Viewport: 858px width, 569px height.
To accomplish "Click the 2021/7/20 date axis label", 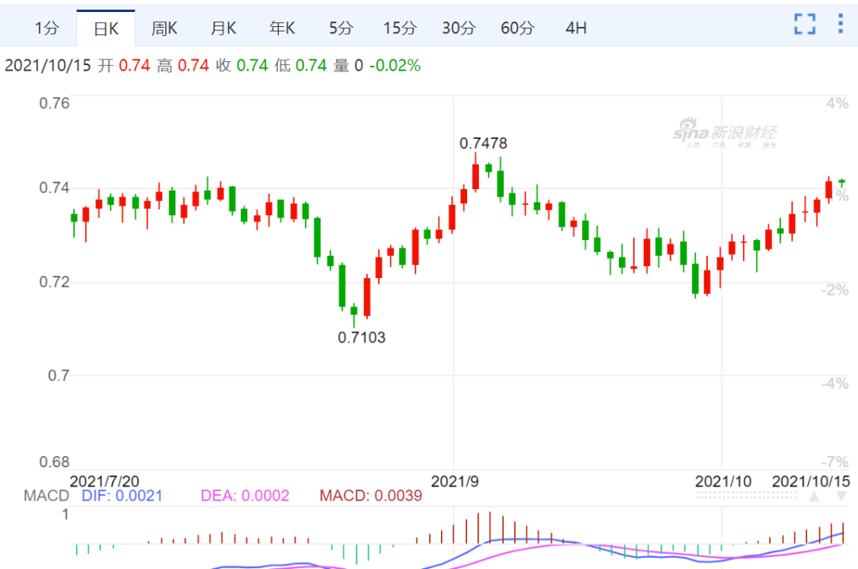I will 105,482.
